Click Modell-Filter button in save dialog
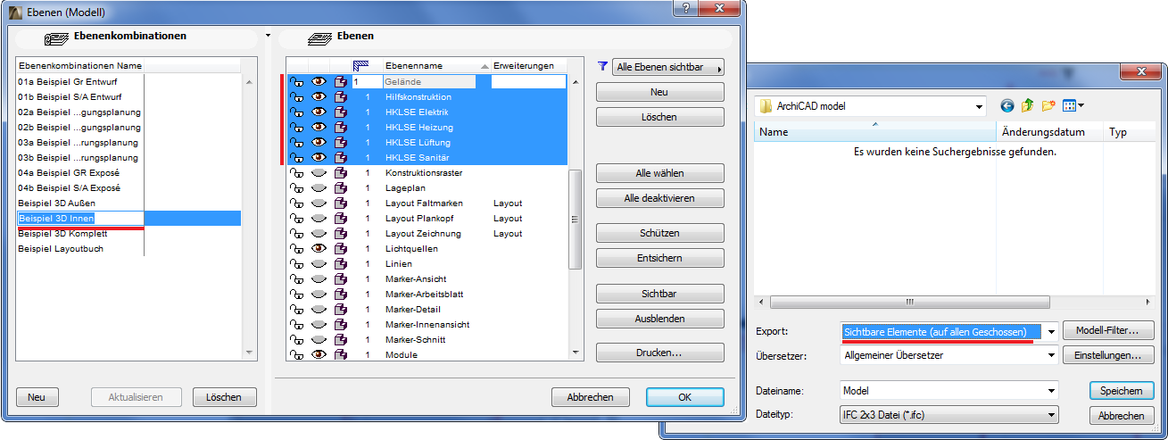Image resolution: width=1168 pixels, height=440 pixels. pyautogui.click(x=1109, y=331)
